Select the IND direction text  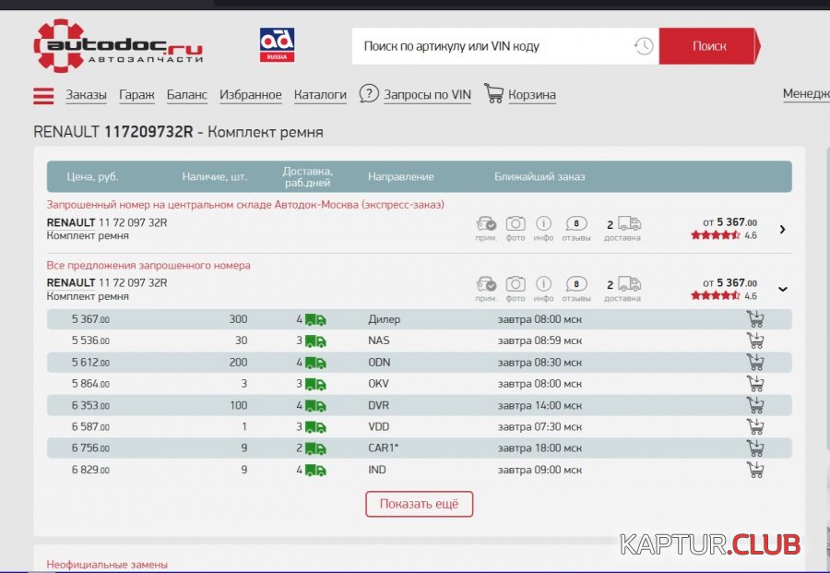377,470
